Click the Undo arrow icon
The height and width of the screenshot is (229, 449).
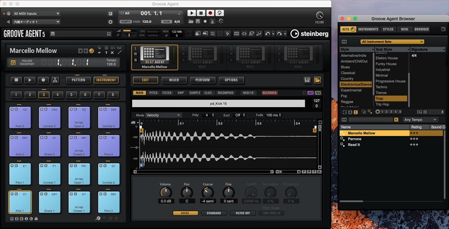pyautogui.click(x=268, y=34)
